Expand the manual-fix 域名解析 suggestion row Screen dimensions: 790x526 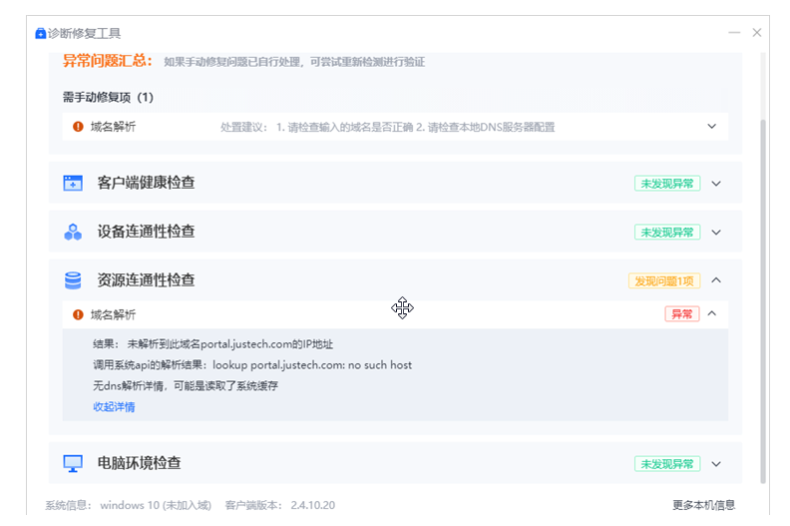712,127
